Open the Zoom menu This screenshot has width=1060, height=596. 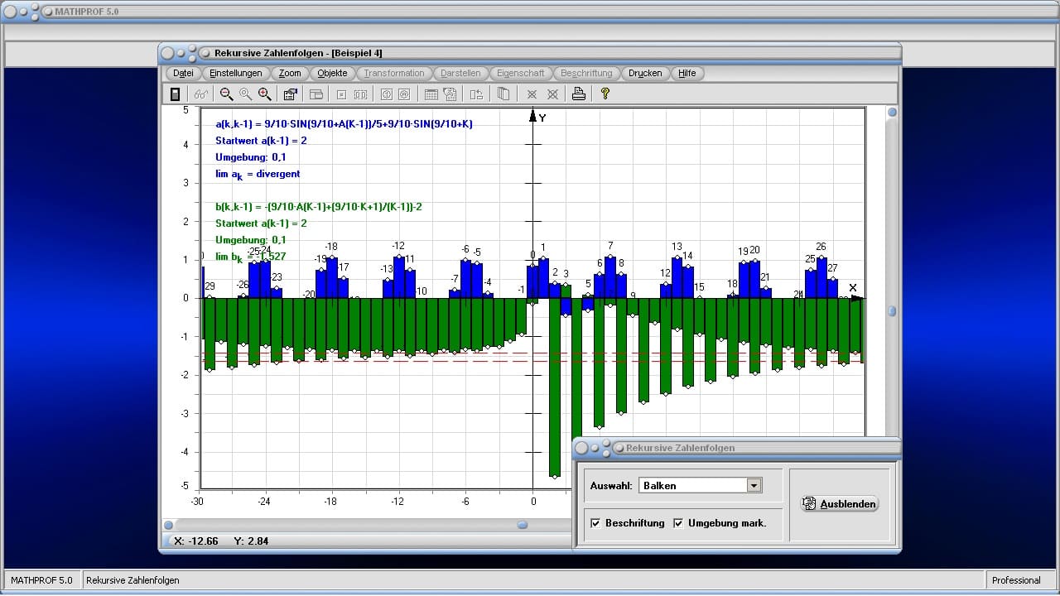coord(290,73)
